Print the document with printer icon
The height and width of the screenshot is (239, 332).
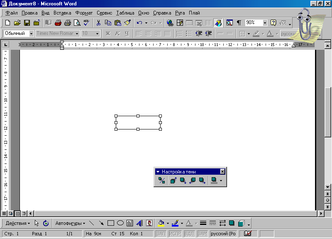tap(68, 23)
